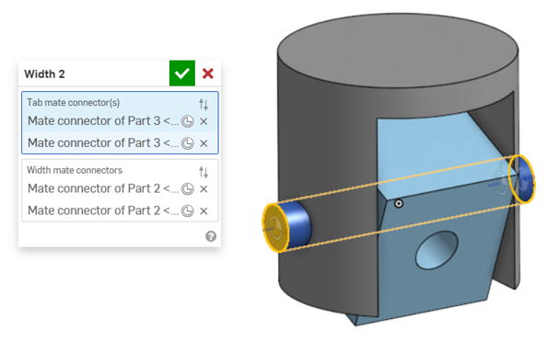Swap order of Width mate connectors
The image size is (547, 341).
pos(204,172)
